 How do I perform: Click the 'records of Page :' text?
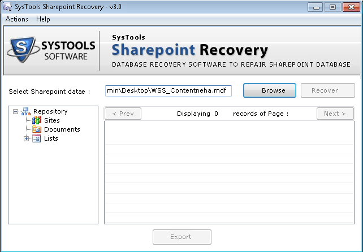point(261,114)
